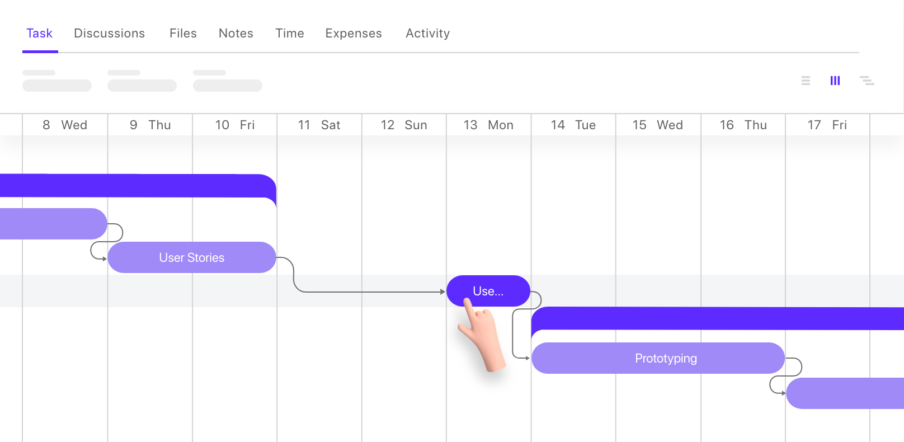Viewport: 904px width, 442px height.
Task: Switch to Gantt timeline view icon
Action: [x=867, y=81]
